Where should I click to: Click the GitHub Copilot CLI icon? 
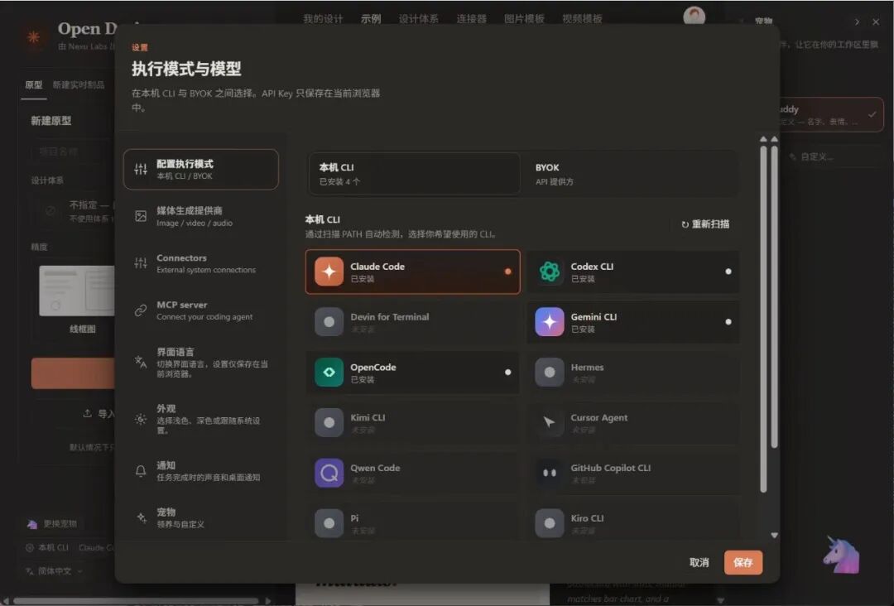point(550,473)
